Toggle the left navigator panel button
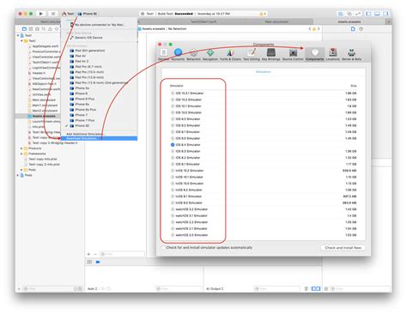This screenshot has height=314, width=407. pyautogui.click(x=368, y=14)
